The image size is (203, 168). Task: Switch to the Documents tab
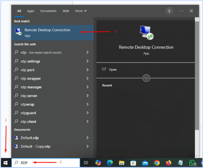(49, 11)
